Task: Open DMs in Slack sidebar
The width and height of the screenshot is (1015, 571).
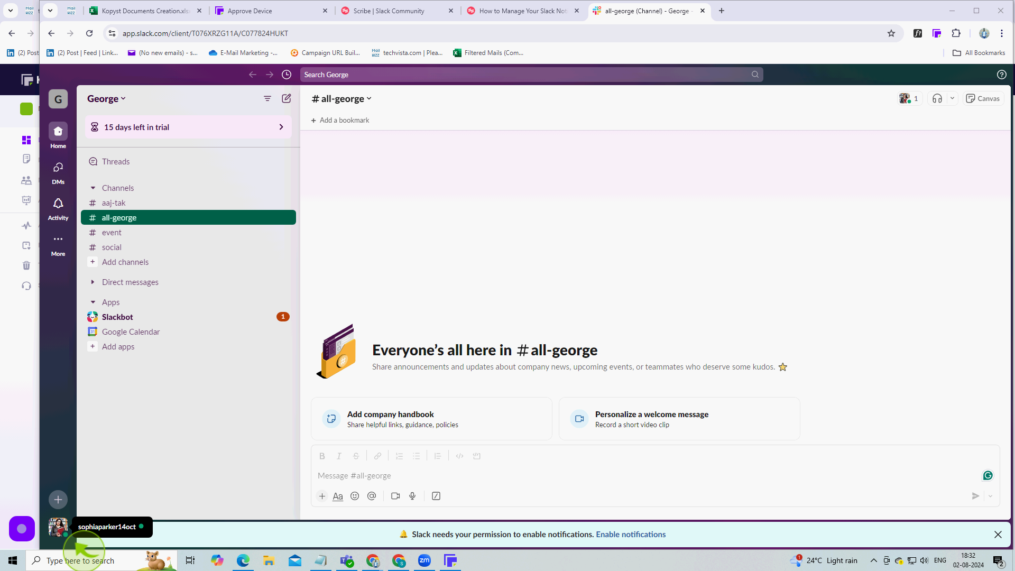Action: [x=58, y=172]
